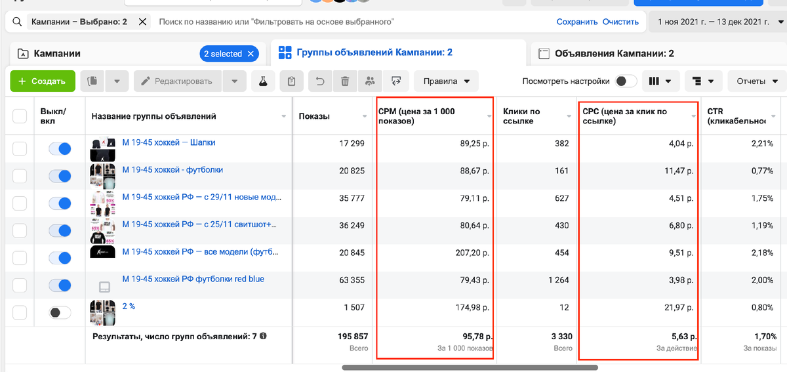Open the duplicate options dropdown arrow
The height and width of the screenshot is (372, 787).
(x=117, y=81)
